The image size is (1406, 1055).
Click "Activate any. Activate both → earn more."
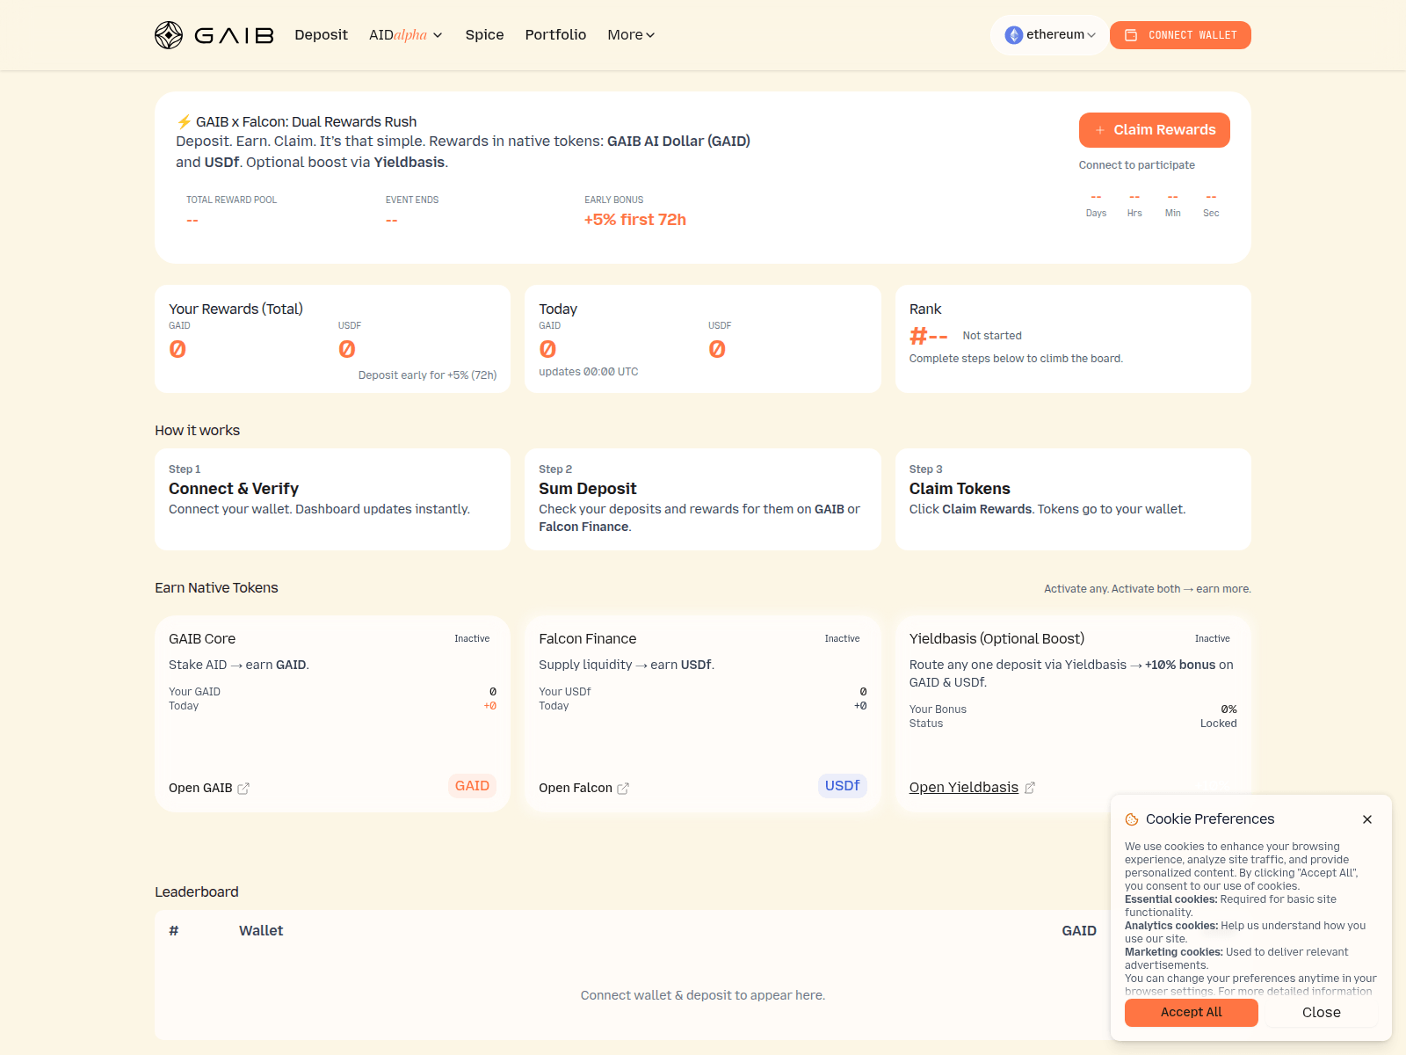tap(1148, 589)
